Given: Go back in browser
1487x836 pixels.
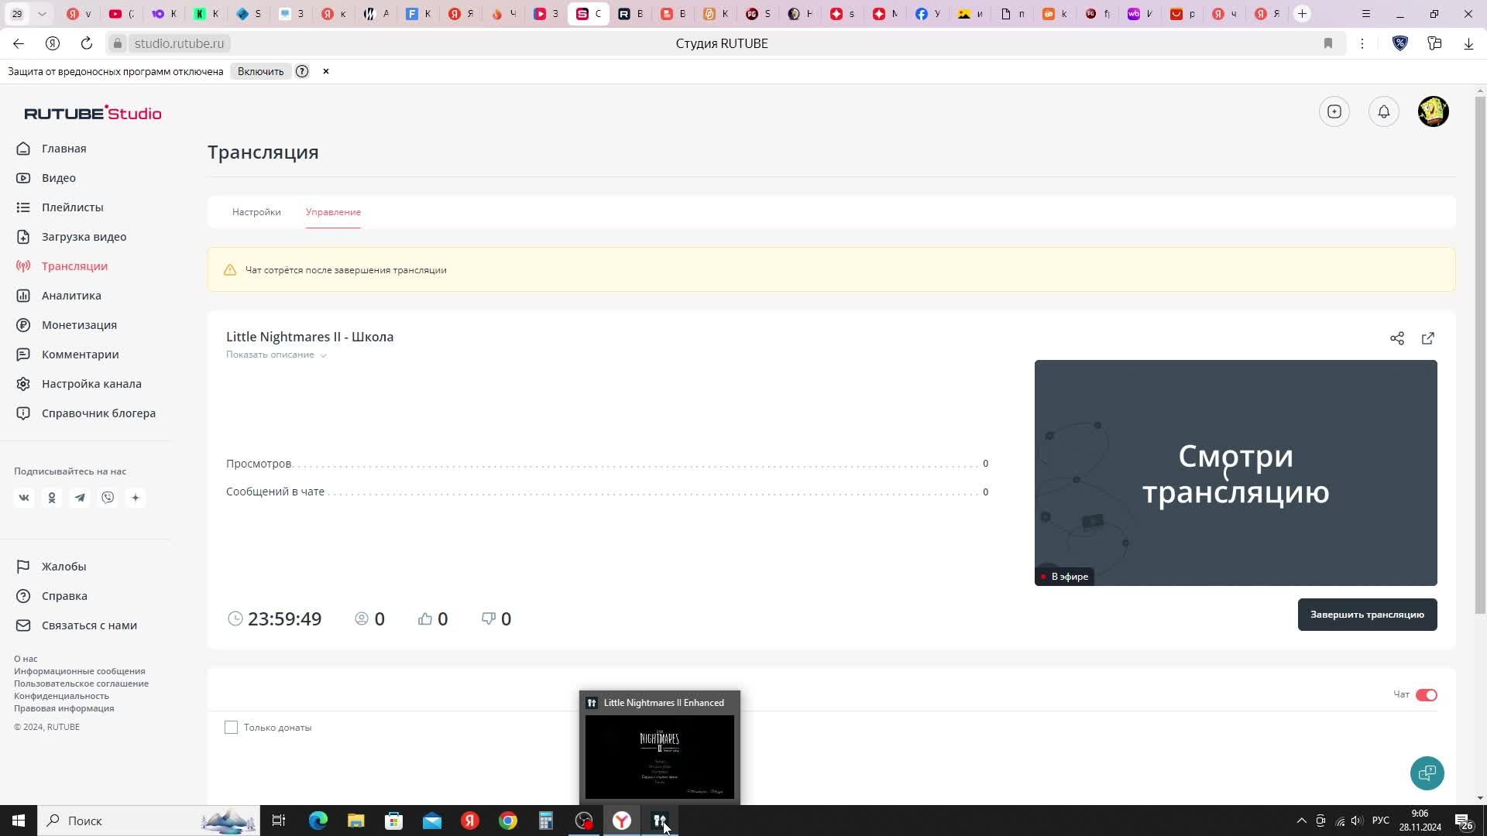Looking at the screenshot, I should click(19, 43).
